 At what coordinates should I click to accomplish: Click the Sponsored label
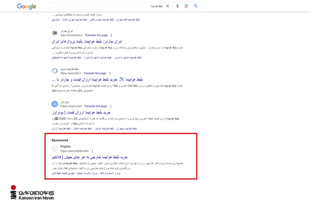(x=60, y=140)
